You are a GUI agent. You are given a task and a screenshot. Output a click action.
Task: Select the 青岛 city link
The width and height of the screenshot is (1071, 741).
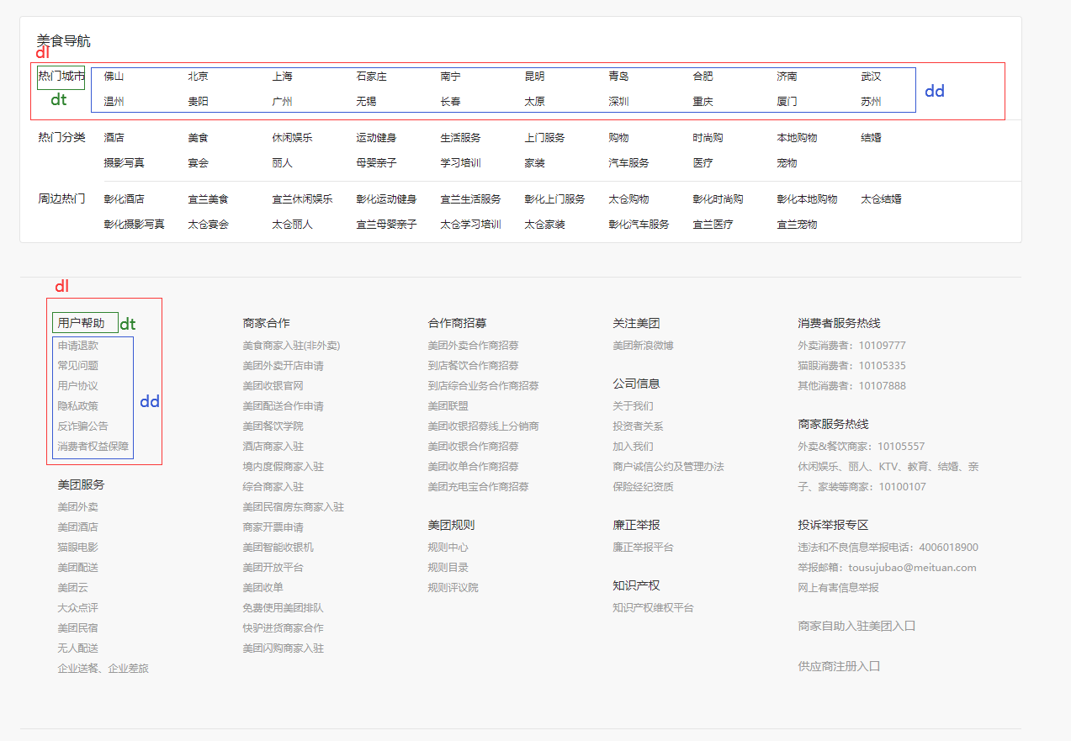click(618, 77)
